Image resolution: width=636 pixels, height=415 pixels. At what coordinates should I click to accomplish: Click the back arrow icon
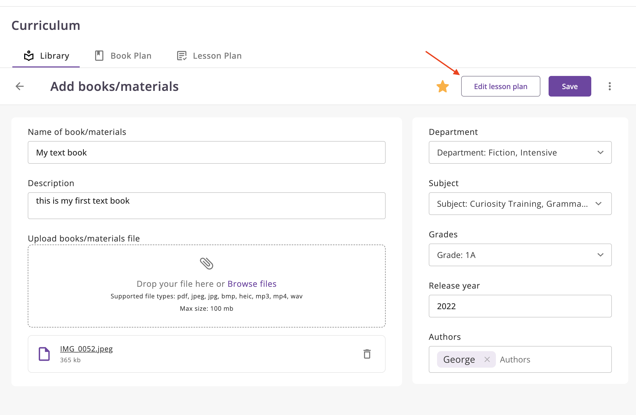coord(20,86)
